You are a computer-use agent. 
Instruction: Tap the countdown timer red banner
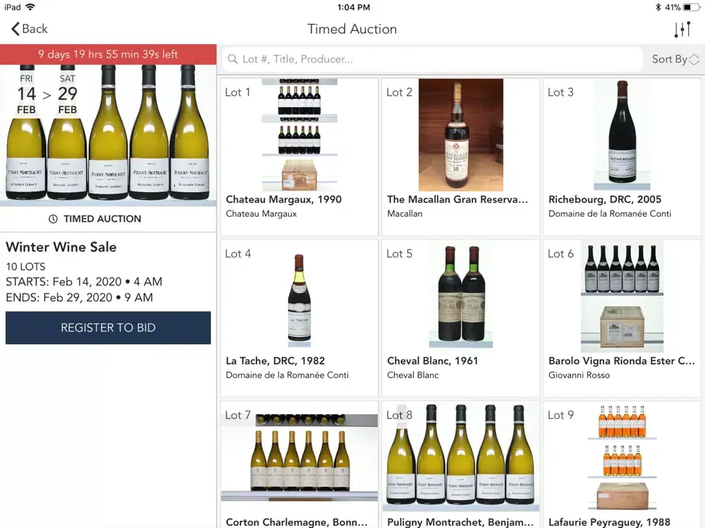[108, 54]
